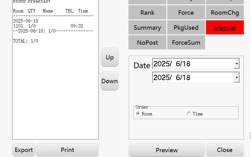
Task: Click the 09:32 time entry
Action: tap(77, 26)
